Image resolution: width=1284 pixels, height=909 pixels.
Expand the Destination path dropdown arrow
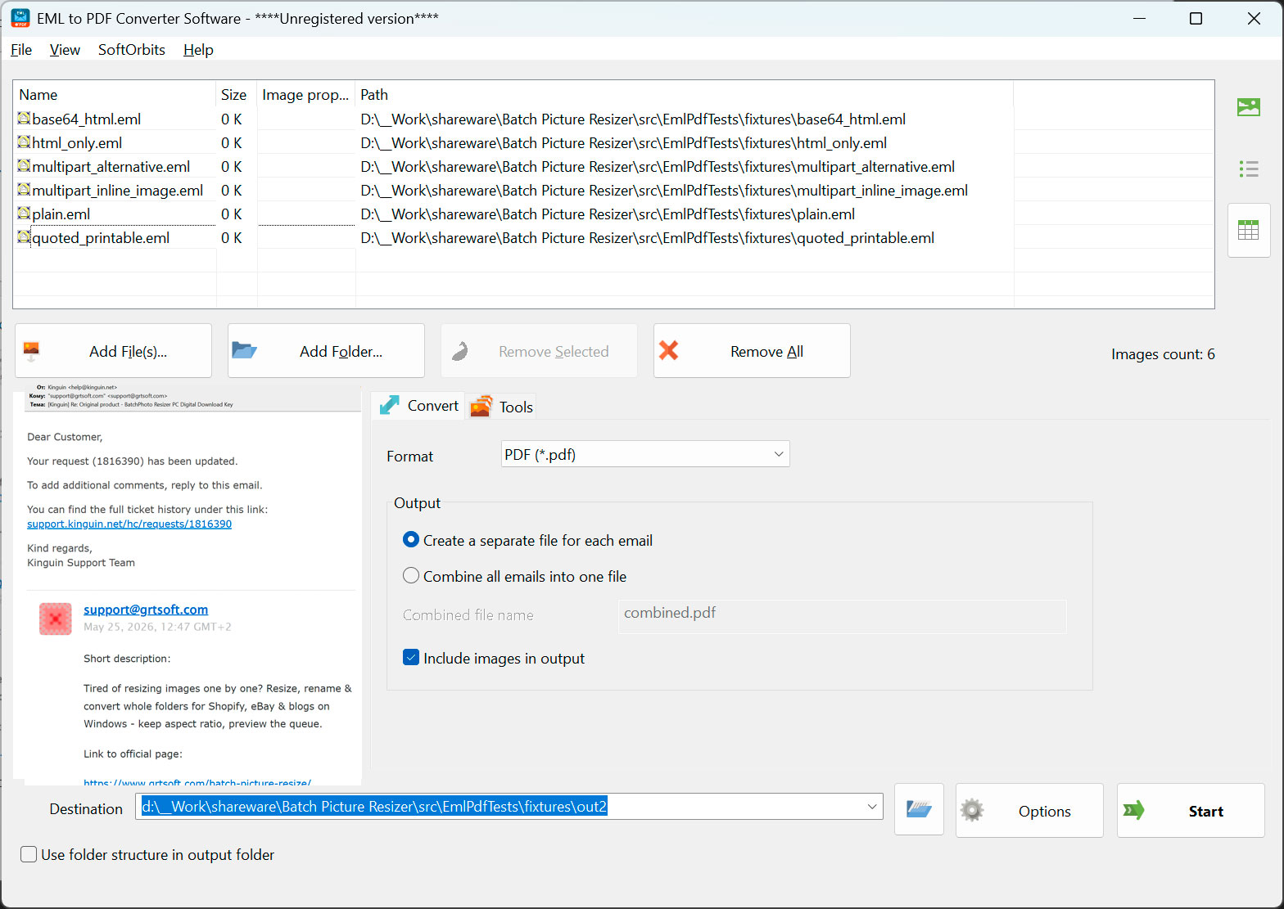(871, 807)
